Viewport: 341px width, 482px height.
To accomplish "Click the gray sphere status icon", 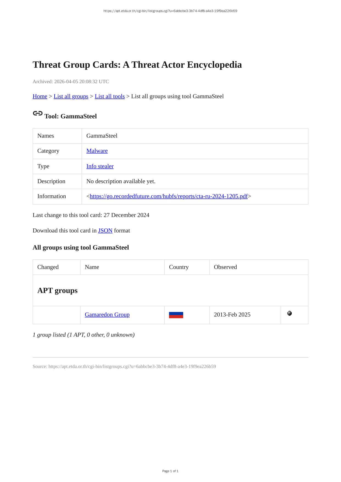I will 289,313.
